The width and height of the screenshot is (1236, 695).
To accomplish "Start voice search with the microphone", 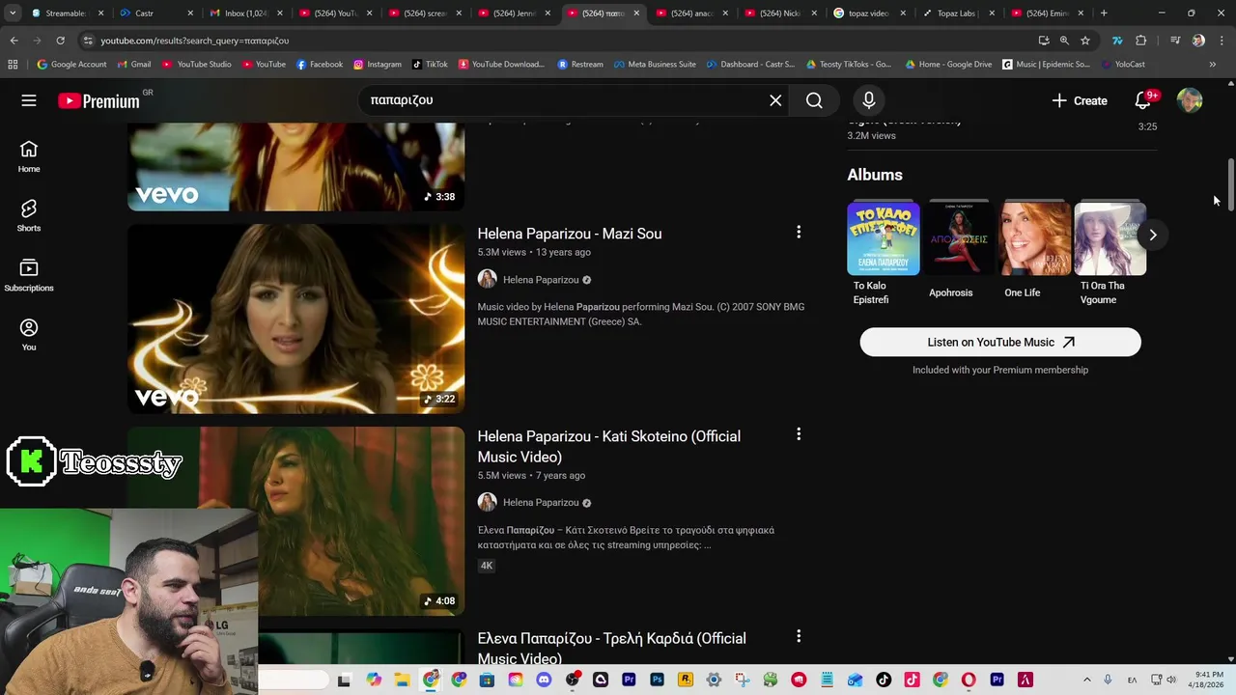I will point(868,100).
